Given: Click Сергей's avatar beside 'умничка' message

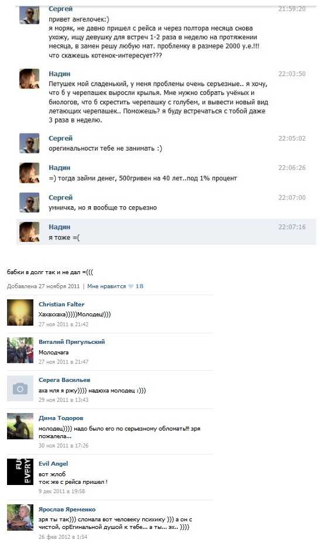Looking at the screenshot, I should point(29,202).
